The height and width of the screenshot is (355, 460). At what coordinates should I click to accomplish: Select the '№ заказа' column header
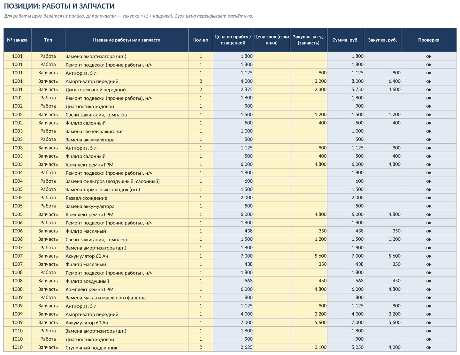click(x=17, y=40)
